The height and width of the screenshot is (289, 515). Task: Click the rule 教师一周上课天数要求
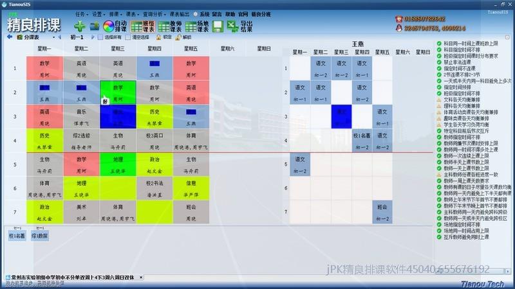tap(466, 181)
